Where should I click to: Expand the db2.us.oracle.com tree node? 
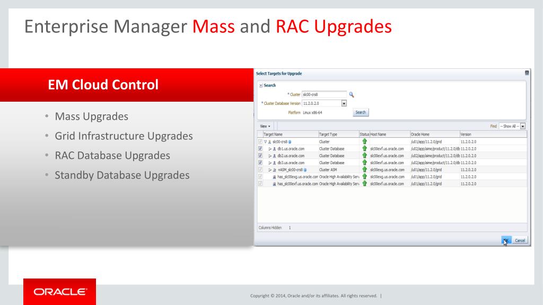270,156
